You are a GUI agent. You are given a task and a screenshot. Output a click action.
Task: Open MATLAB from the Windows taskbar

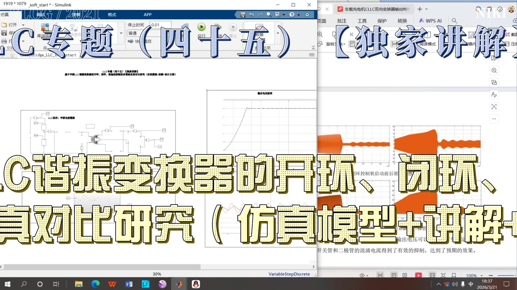[179, 284]
